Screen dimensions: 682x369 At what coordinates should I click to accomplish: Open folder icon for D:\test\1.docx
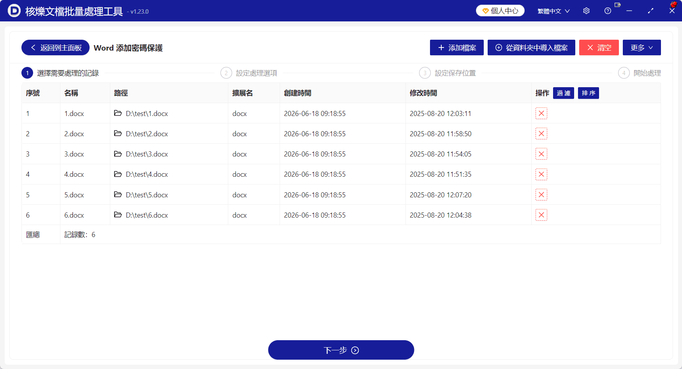(x=118, y=113)
